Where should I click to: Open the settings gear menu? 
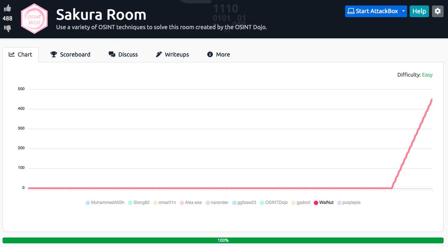pos(438,11)
